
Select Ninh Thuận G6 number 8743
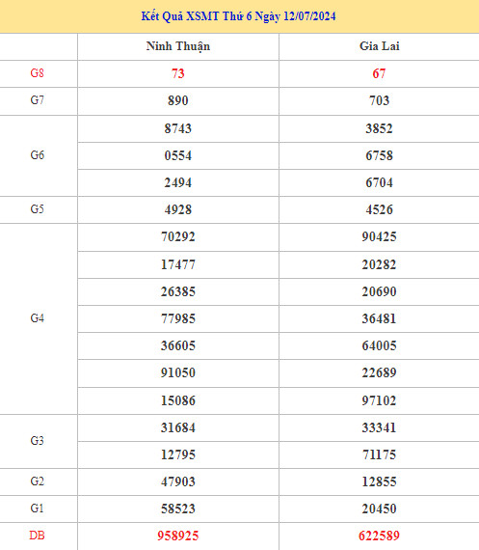point(178,128)
